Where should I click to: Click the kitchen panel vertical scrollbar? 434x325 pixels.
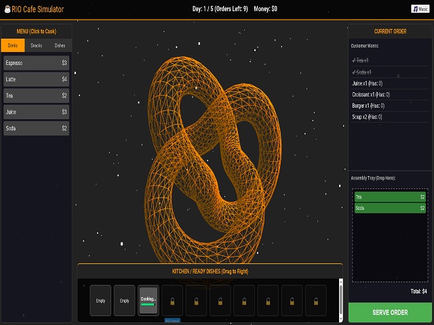point(340,299)
